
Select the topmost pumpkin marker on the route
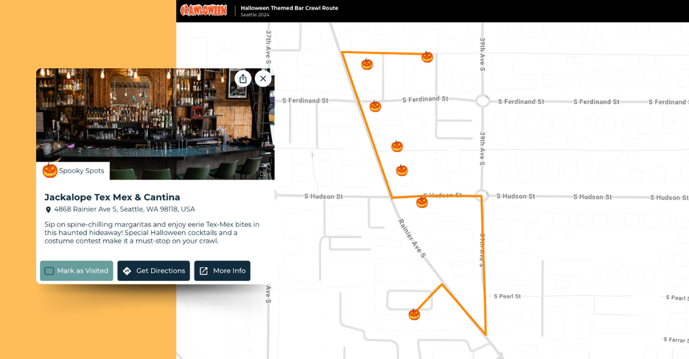tap(427, 57)
